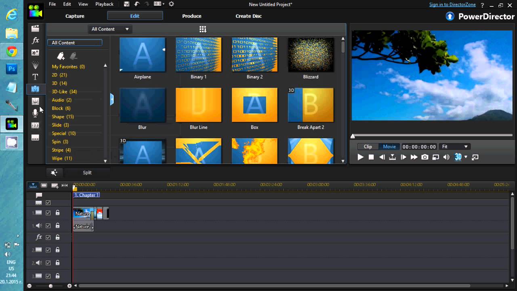Screen dimensions: 517x291
Task: Click Sign in to DirectorZone link
Action: coord(452,5)
